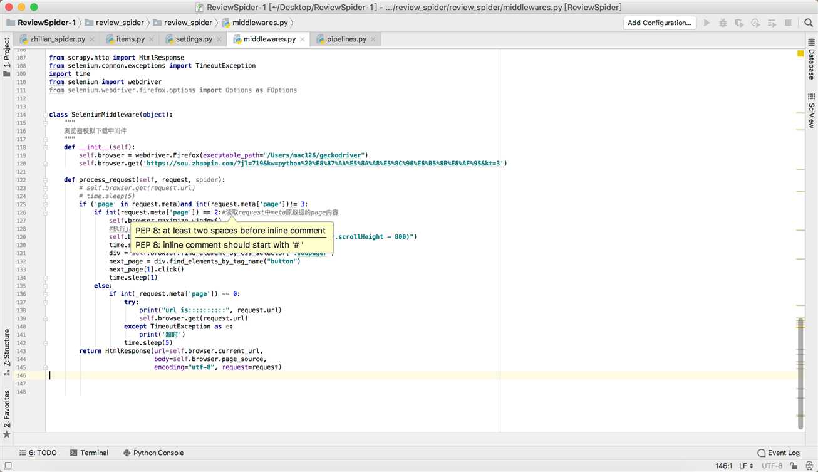Switch to the pipelines.py tab

click(346, 39)
